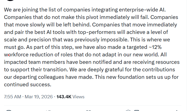The height and width of the screenshot is (111, 187).
Task: Click the icon left of the bookmark
Action: point(128,110)
